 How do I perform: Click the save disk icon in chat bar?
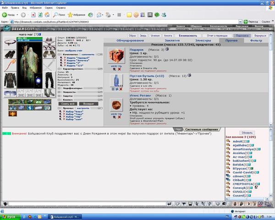click(190, 203)
